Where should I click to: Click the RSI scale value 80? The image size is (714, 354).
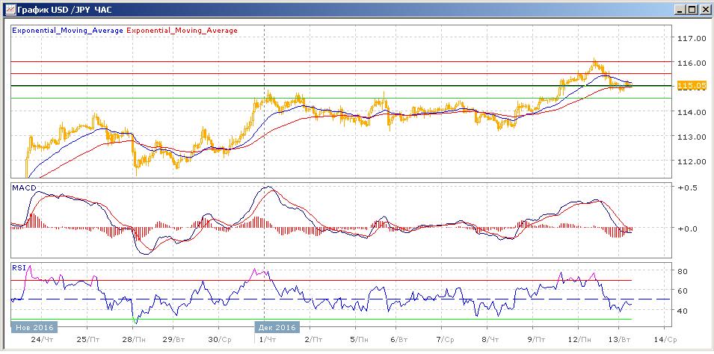pos(683,270)
